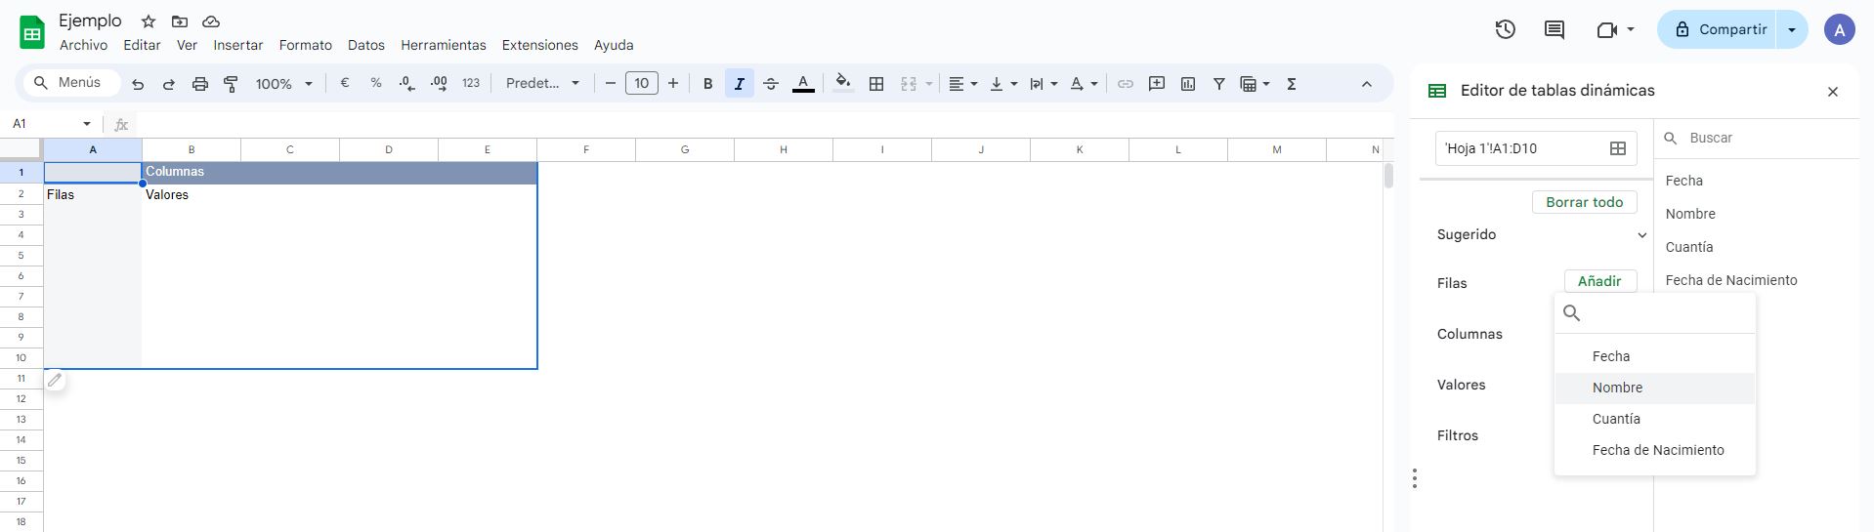The image size is (1874, 532).
Task: Increase decimal places
Action: pos(439,83)
